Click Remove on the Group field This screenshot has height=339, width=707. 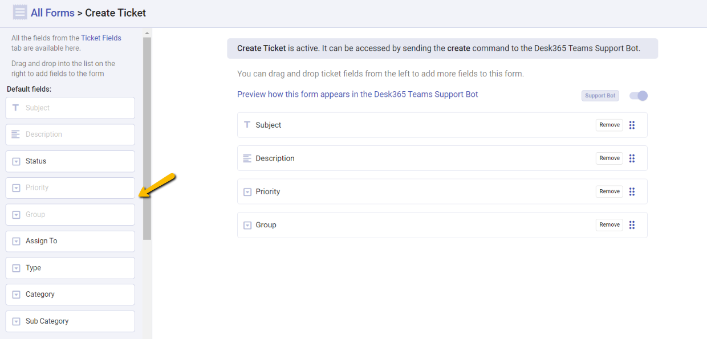(x=609, y=224)
